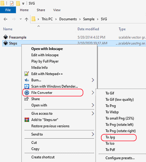The width and height of the screenshot is (146, 162).
Task: Expand the Send to submenu arrow
Action: click(x=93, y=134)
